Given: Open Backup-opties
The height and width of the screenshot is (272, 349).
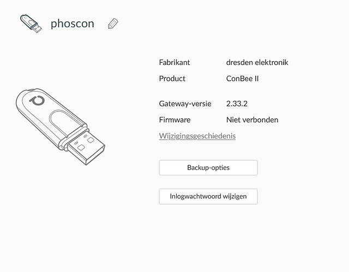Looking at the screenshot, I should [x=208, y=167].
